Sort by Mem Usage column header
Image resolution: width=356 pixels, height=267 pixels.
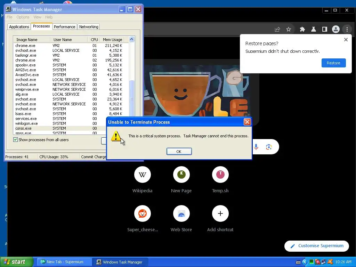(112, 40)
